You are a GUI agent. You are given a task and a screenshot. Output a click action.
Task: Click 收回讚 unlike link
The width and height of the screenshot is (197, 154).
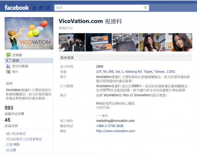click(11, 150)
